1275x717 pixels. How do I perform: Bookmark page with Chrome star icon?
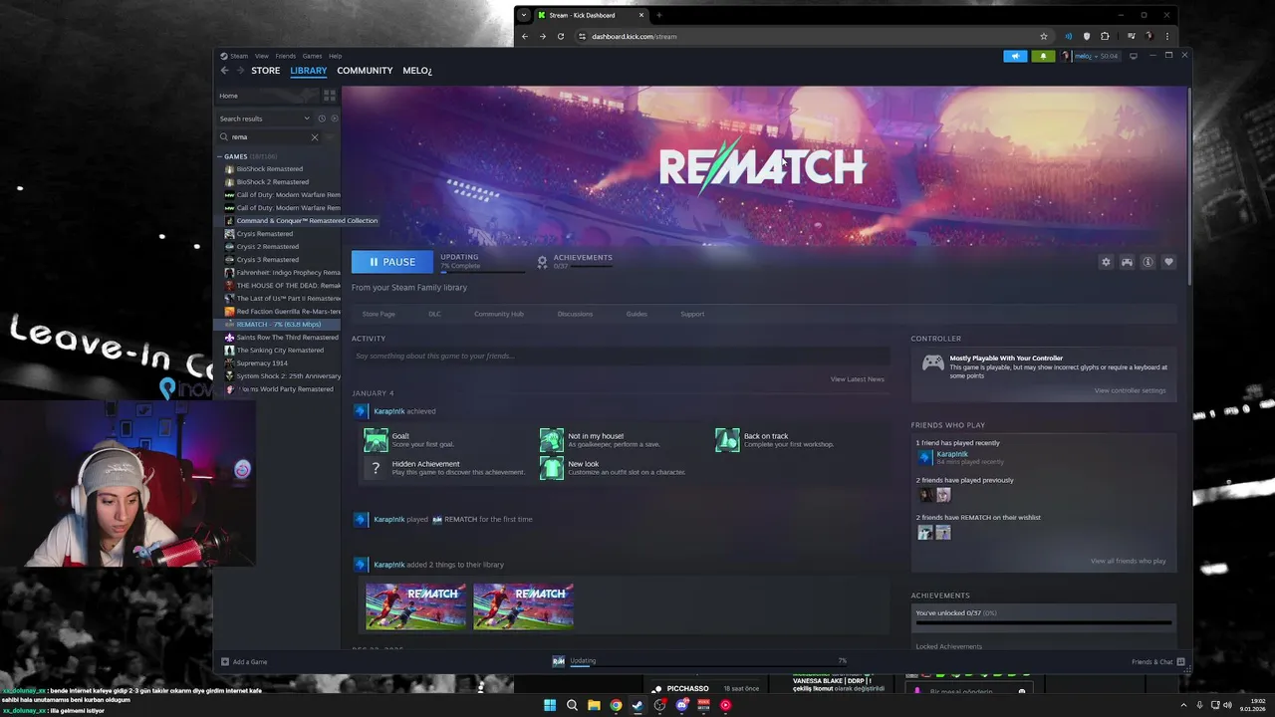[x=1044, y=36]
